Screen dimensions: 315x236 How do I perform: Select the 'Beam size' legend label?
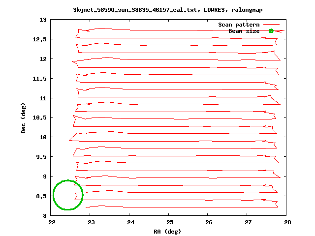pos(244,31)
